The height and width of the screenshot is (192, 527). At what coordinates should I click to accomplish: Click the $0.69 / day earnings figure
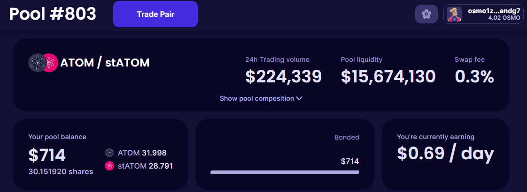[x=445, y=153]
